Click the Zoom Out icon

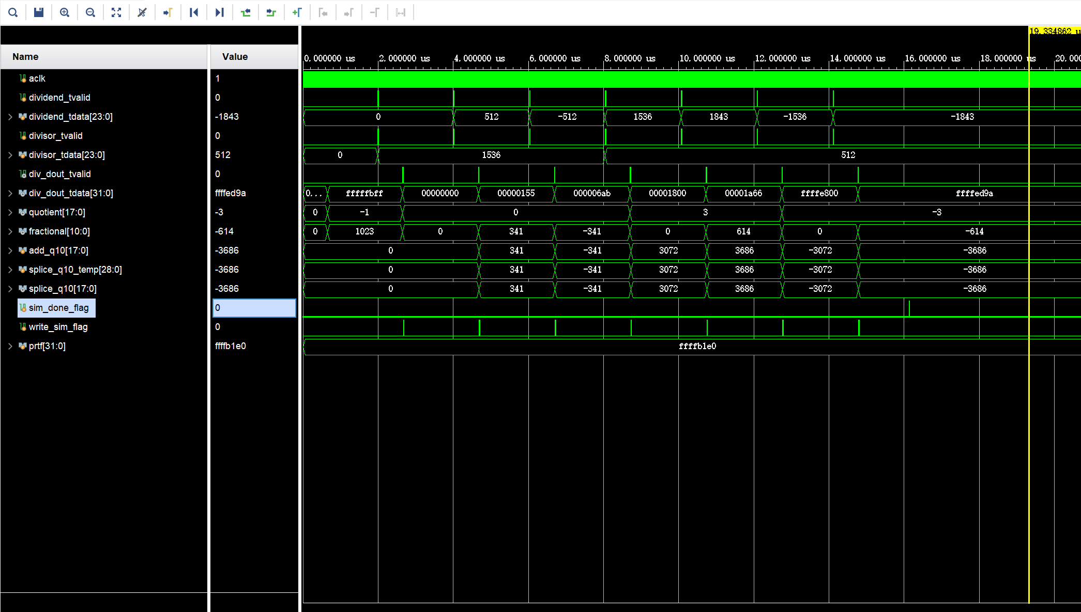point(90,12)
